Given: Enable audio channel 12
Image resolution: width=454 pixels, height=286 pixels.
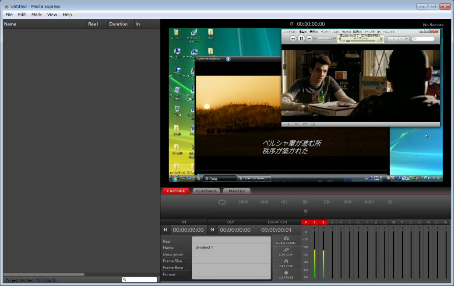Looking at the screenshot, I should pos(411,222).
